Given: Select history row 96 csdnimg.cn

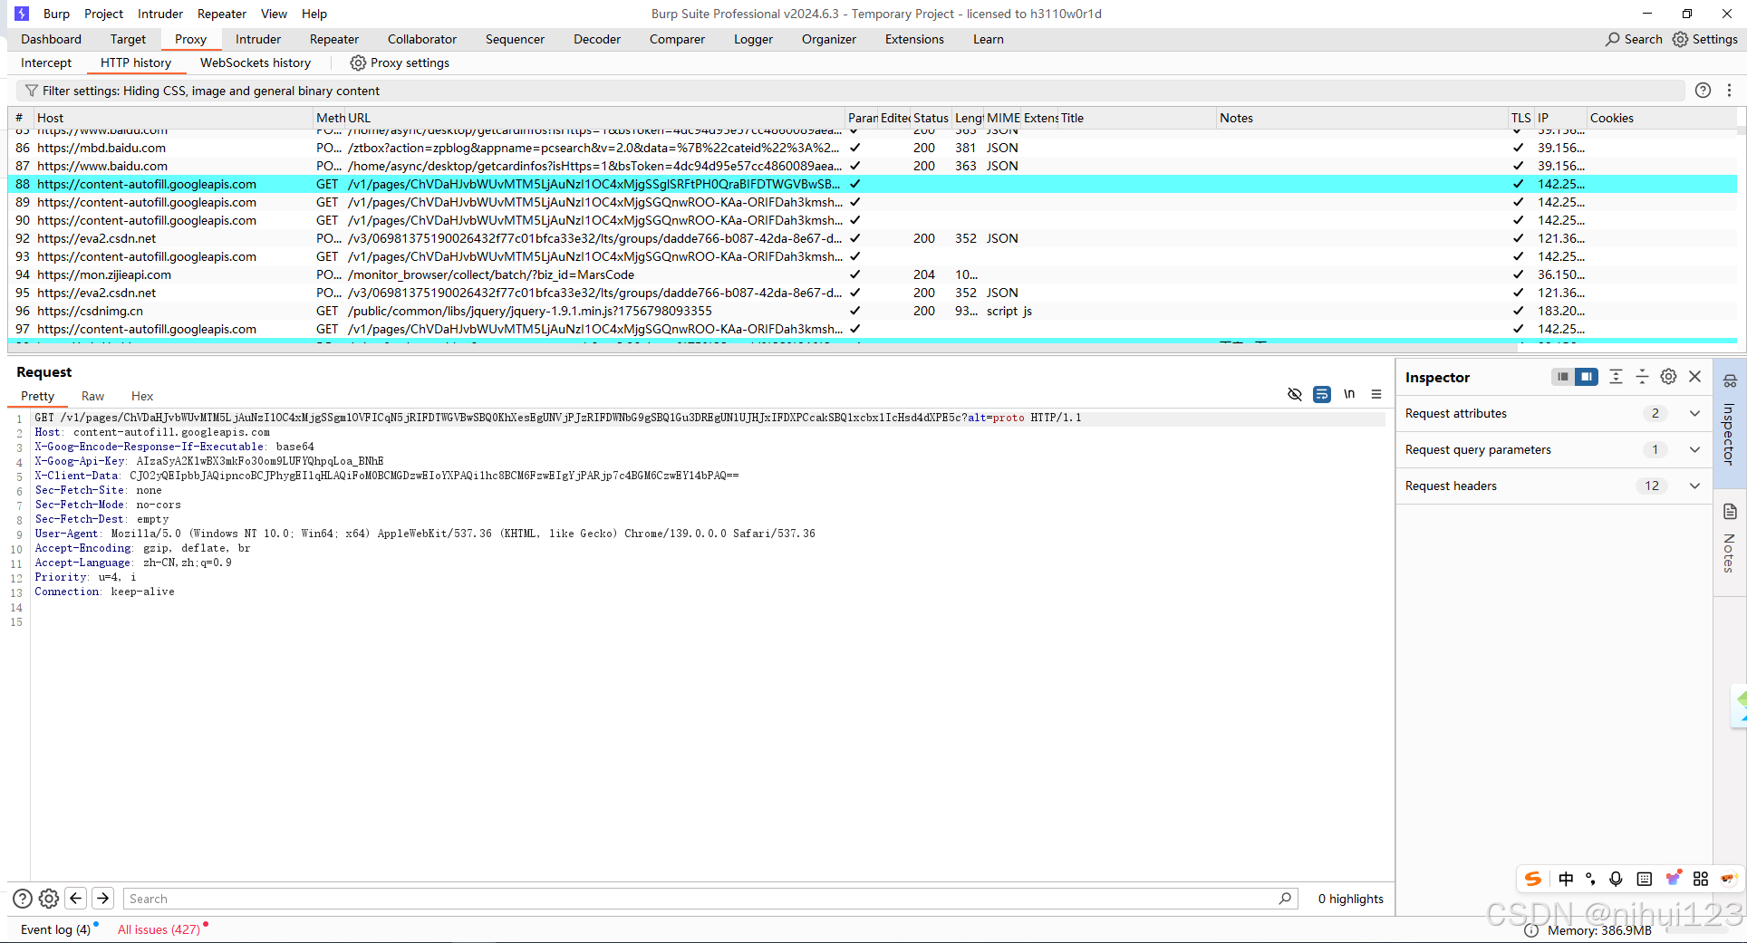Looking at the screenshot, I should (x=872, y=311).
